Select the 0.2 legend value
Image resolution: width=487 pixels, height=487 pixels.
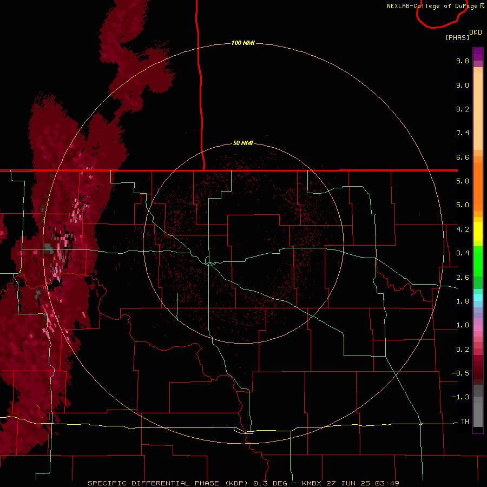pyautogui.click(x=463, y=350)
